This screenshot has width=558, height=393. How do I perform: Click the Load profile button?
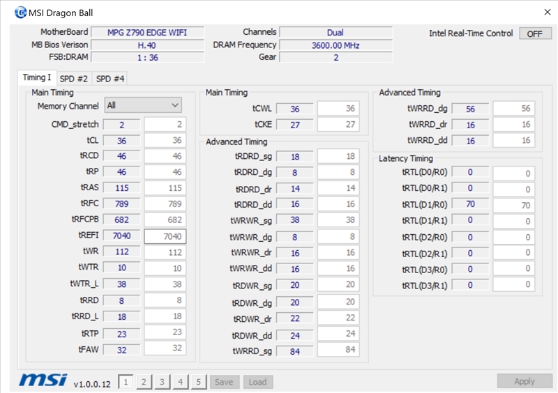[x=257, y=382]
